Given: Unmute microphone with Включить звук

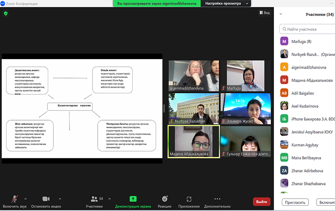Looking at the screenshot, I should 15,199.
